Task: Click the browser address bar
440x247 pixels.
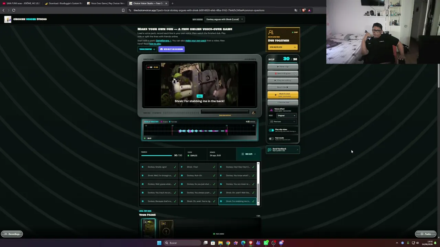Action: 210,10
